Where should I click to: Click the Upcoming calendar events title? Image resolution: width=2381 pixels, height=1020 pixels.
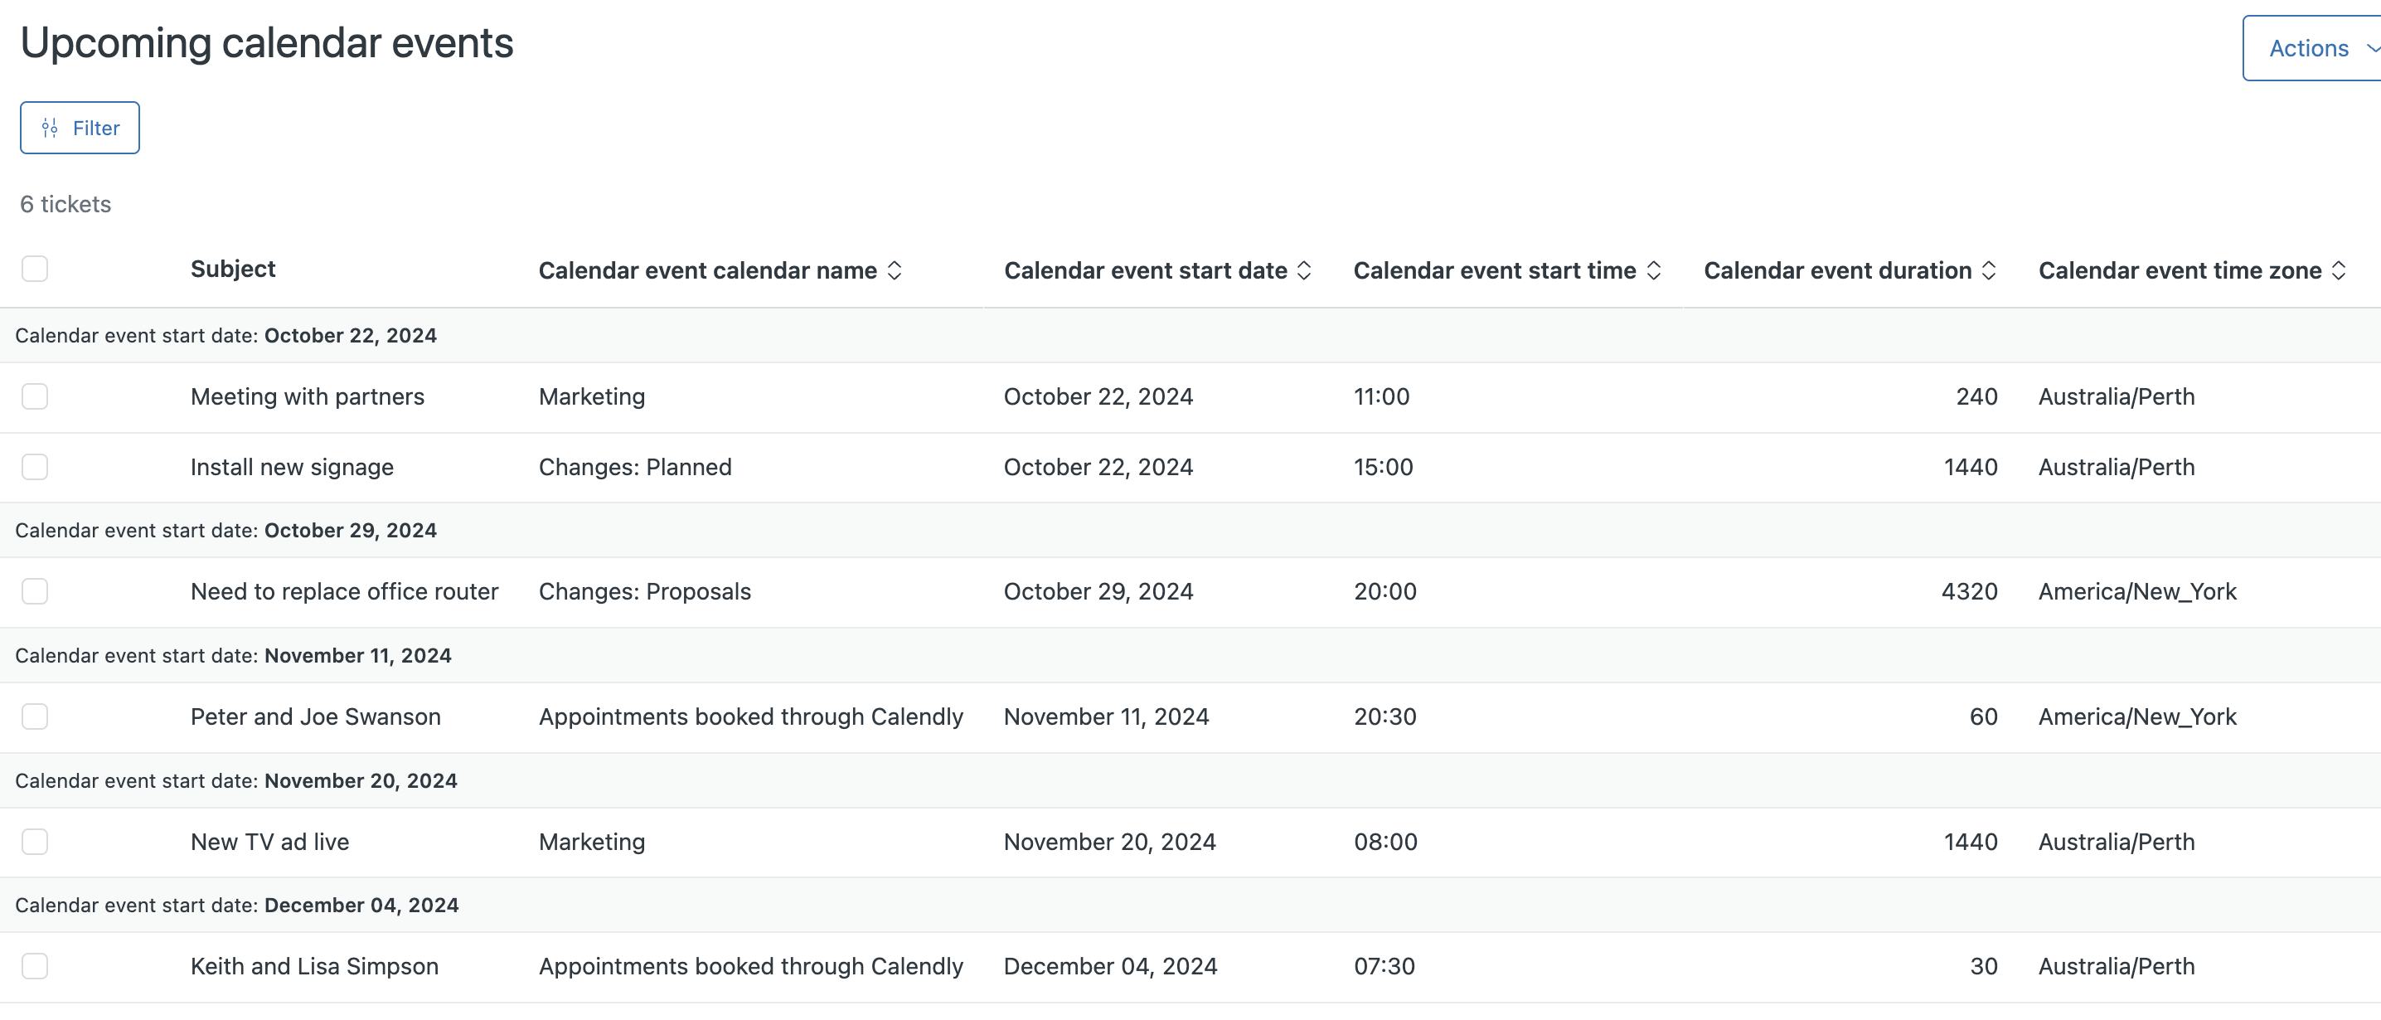[x=267, y=43]
